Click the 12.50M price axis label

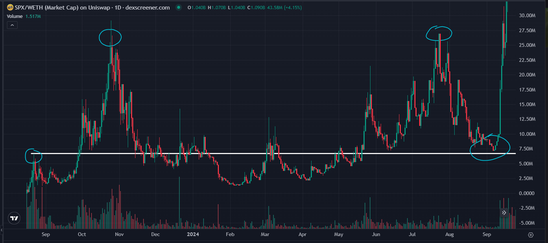pyautogui.click(x=527, y=119)
